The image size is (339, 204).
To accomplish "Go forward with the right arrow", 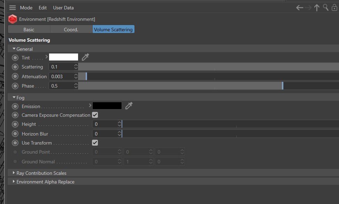I will click(x=308, y=8).
